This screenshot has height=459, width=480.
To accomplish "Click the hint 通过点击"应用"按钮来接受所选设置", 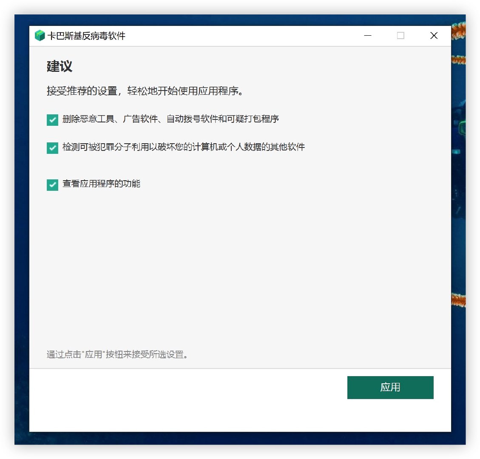I will pyautogui.click(x=117, y=354).
